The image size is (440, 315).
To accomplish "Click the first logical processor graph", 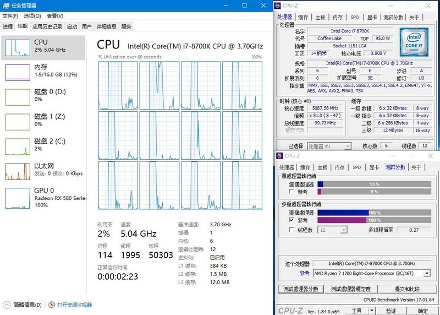I will click(118, 85).
